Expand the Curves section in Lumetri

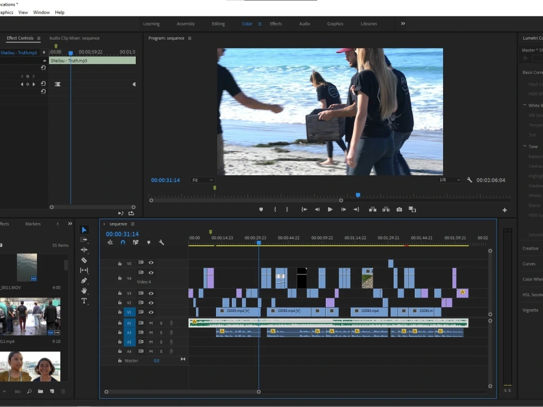click(x=529, y=264)
